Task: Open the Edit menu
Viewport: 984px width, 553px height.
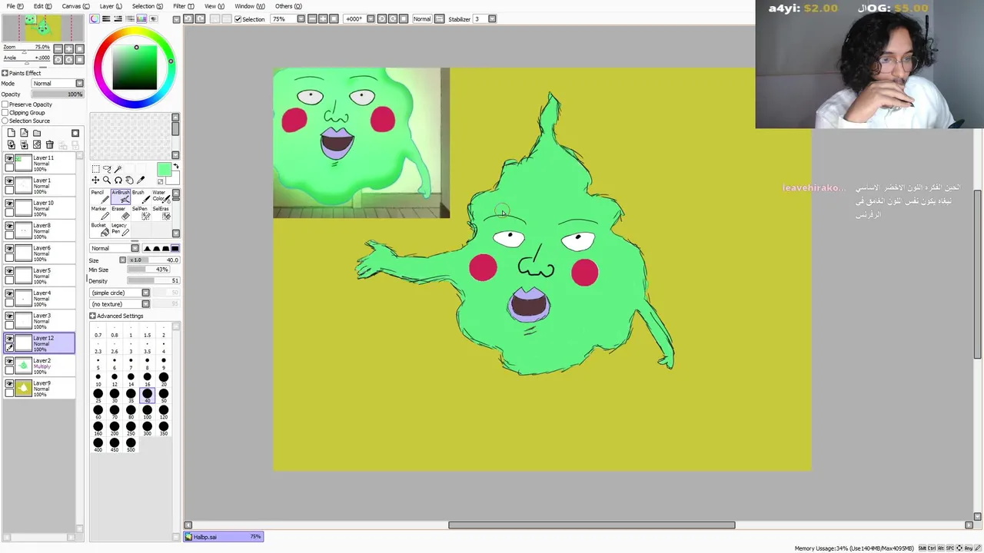Action: [x=42, y=6]
